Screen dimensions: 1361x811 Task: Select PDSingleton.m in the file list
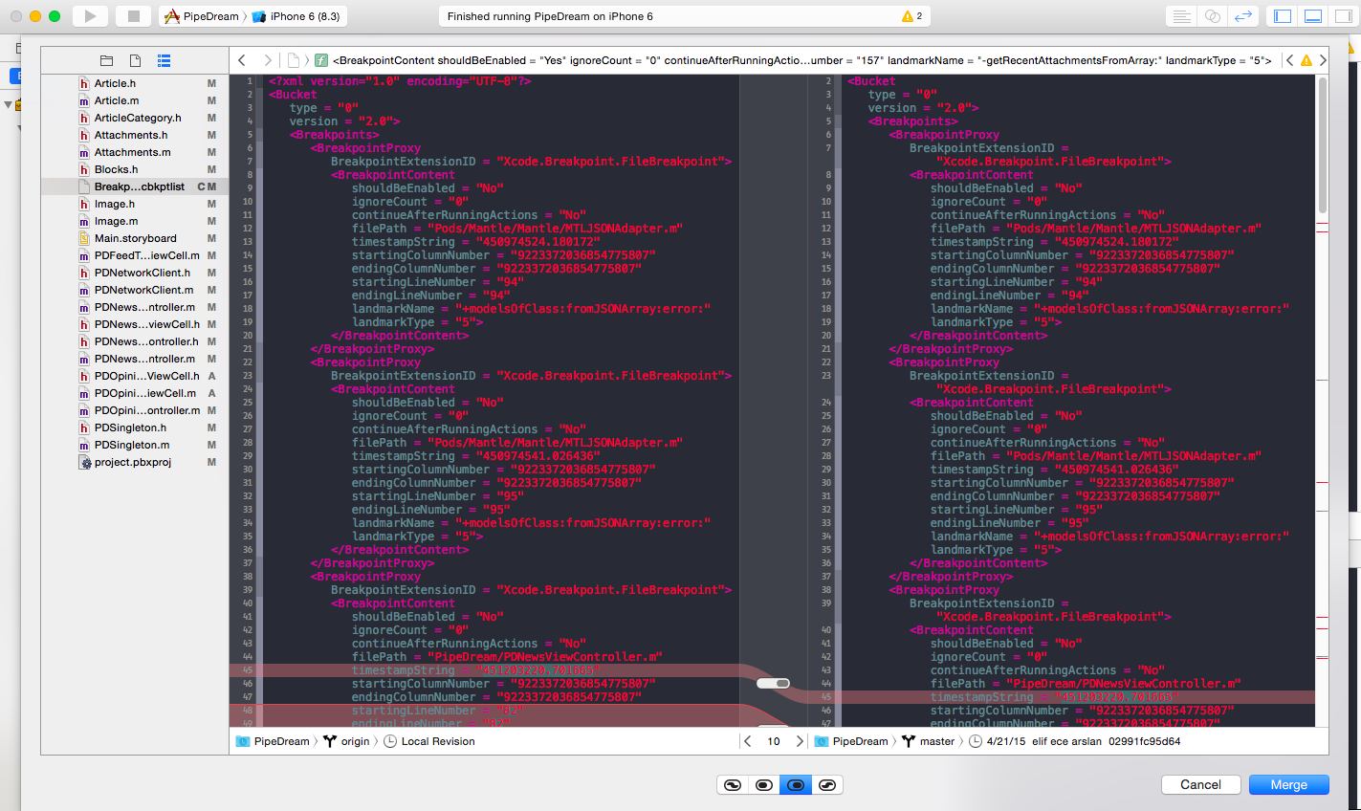pyautogui.click(x=132, y=445)
